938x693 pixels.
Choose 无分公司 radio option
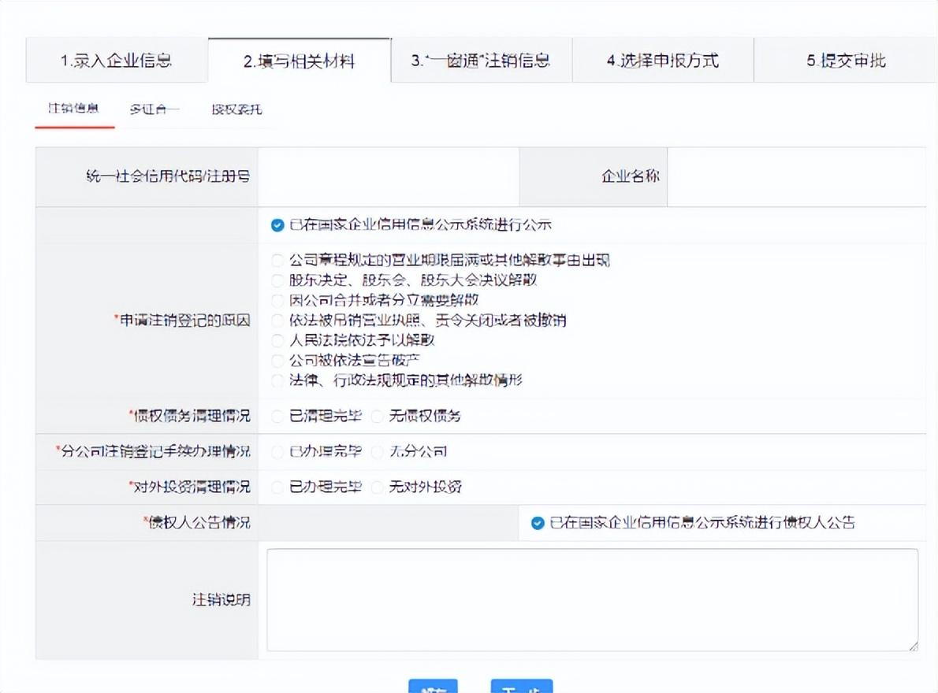pyautogui.click(x=377, y=452)
